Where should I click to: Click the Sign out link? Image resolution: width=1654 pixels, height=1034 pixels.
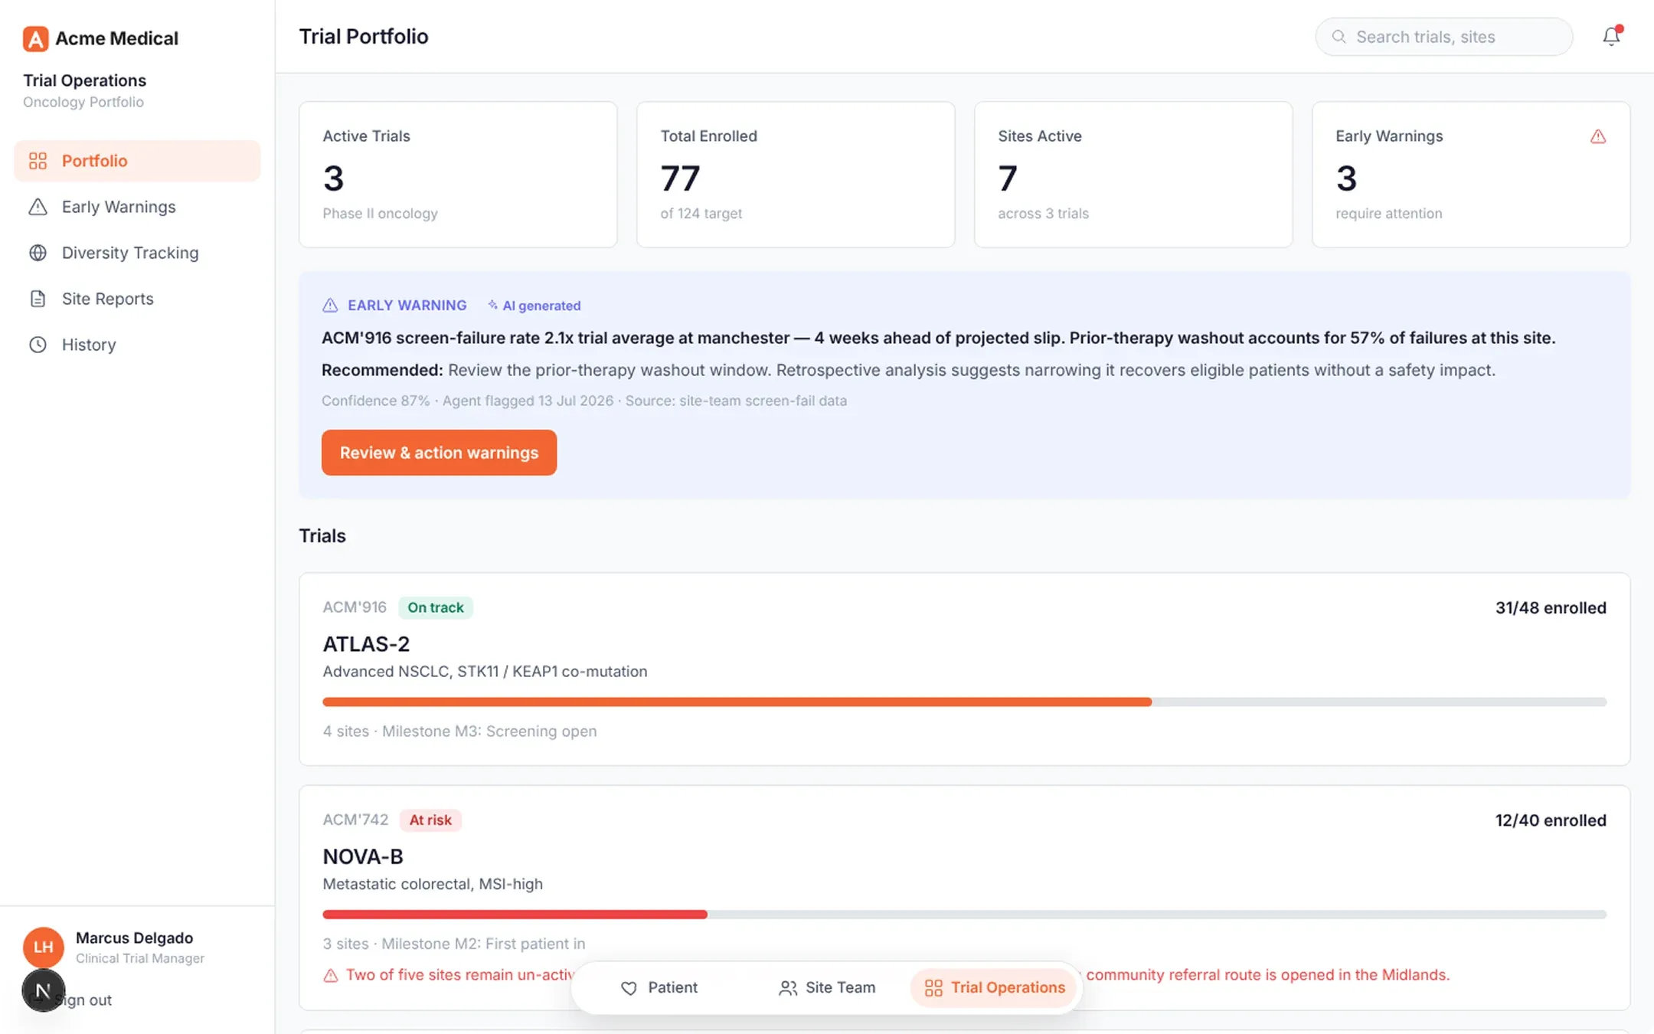click(83, 1000)
